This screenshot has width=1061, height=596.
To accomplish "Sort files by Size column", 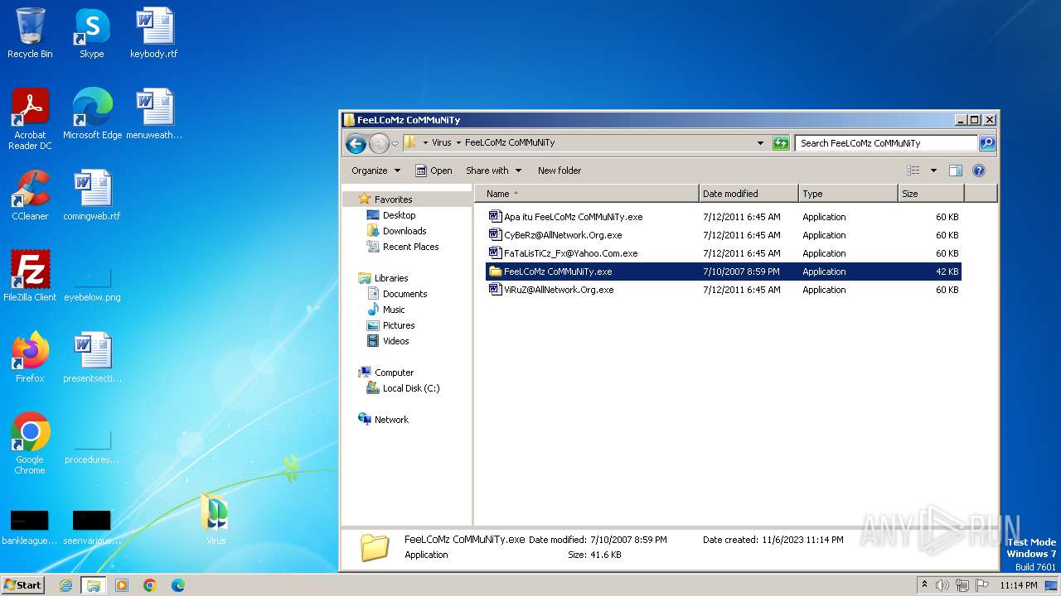I will point(931,194).
